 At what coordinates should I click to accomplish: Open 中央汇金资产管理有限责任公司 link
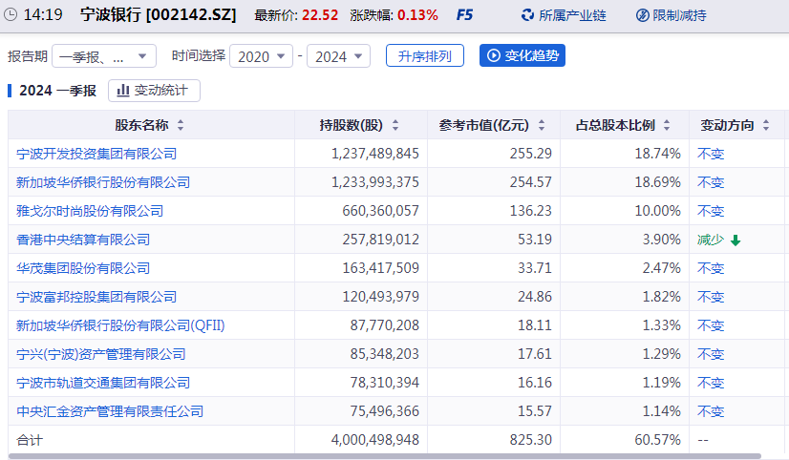110,411
